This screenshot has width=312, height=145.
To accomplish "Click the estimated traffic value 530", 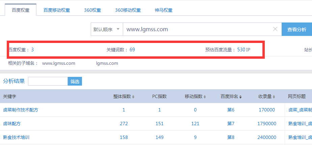I will tap(241, 50).
